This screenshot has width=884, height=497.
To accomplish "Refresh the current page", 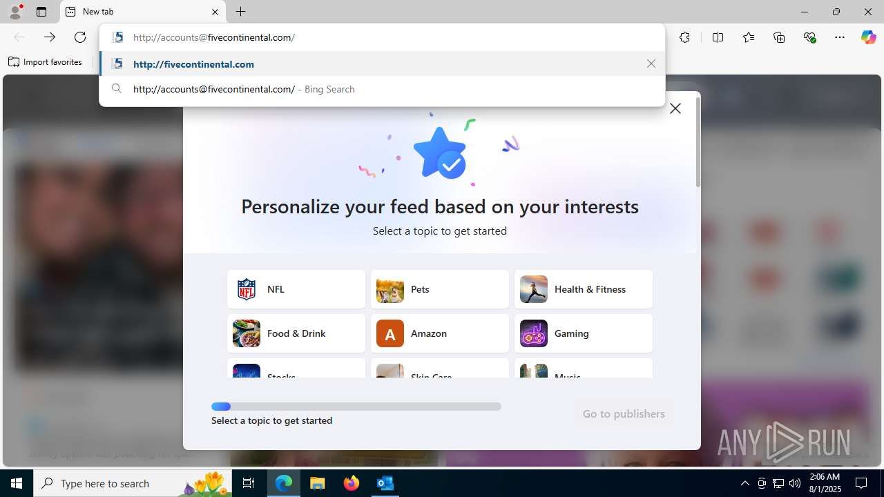I will pos(80,37).
